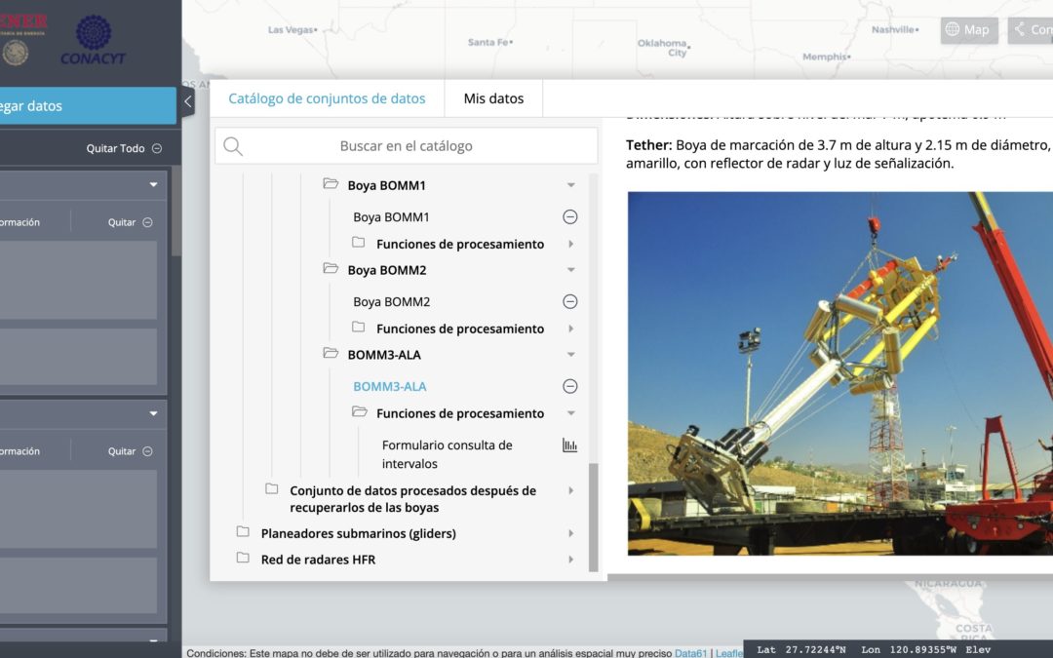Screen dimensions: 1053x658
Task: Open the Leaflet attribution link
Action: tap(729, 652)
